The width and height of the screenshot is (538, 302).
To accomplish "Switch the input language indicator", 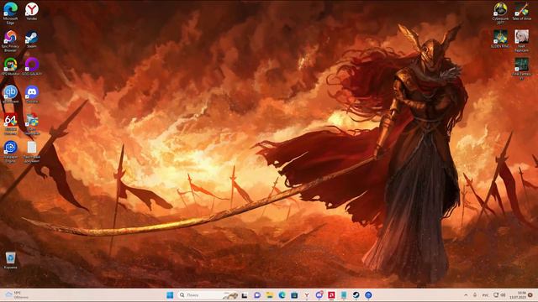I will tap(485, 295).
